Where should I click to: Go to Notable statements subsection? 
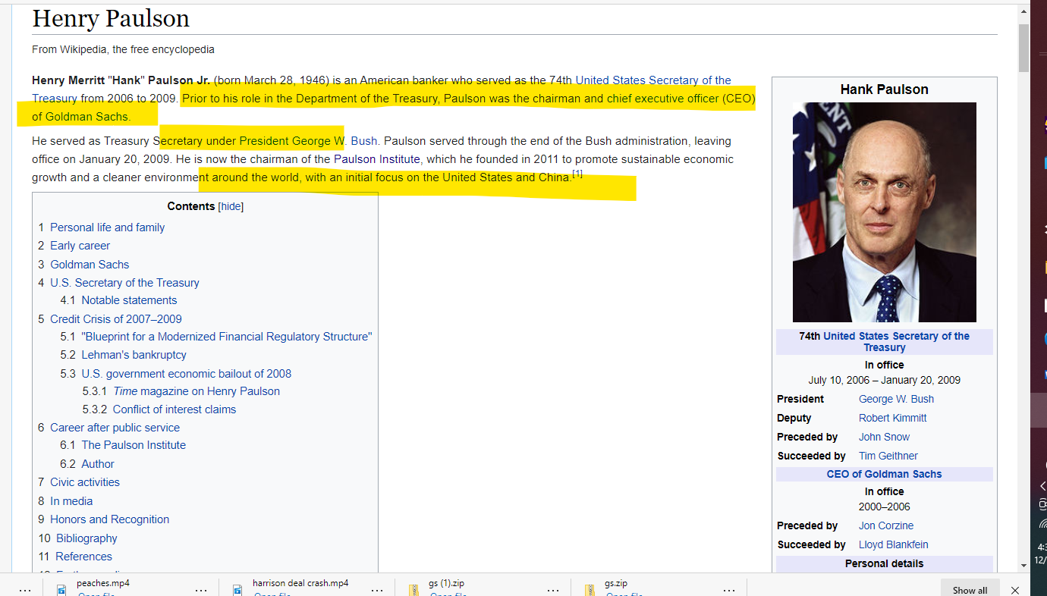[x=129, y=300]
